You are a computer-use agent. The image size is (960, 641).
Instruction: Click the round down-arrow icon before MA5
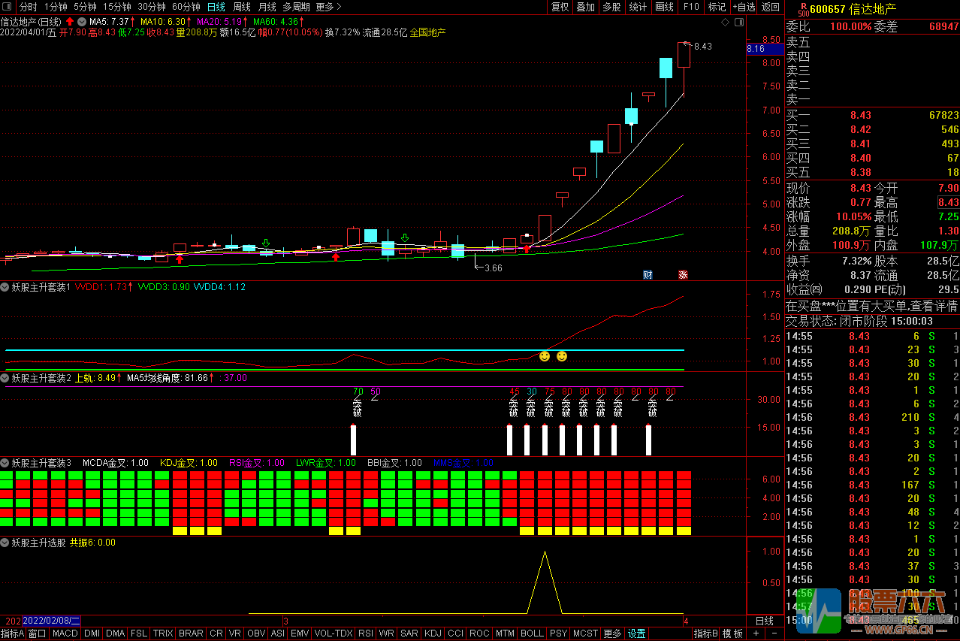[81, 21]
